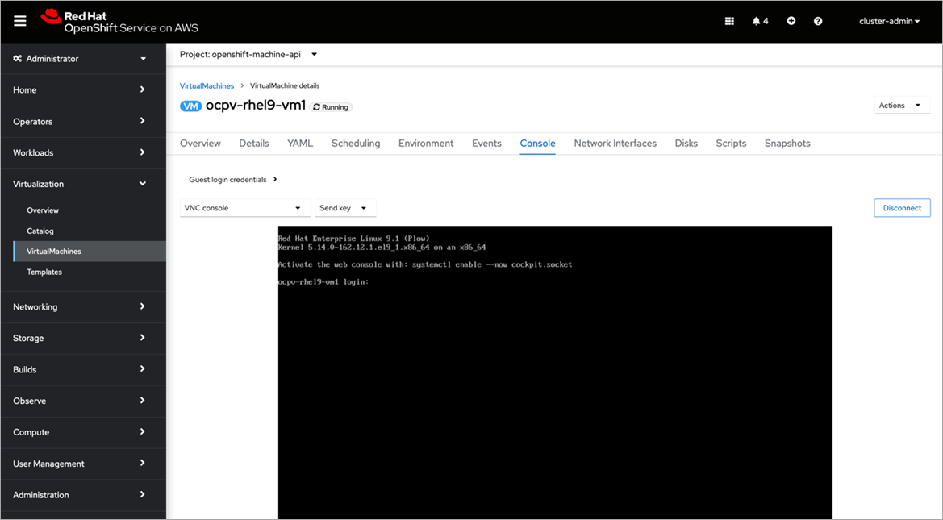The width and height of the screenshot is (943, 520).
Task: Switch to the Scheduling tab
Action: tap(356, 143)
